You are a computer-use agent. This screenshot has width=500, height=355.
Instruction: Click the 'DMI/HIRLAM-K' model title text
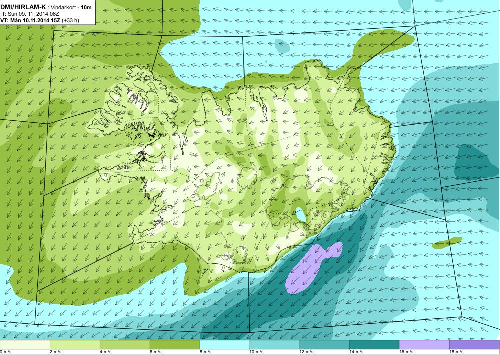tap(23, 7)
